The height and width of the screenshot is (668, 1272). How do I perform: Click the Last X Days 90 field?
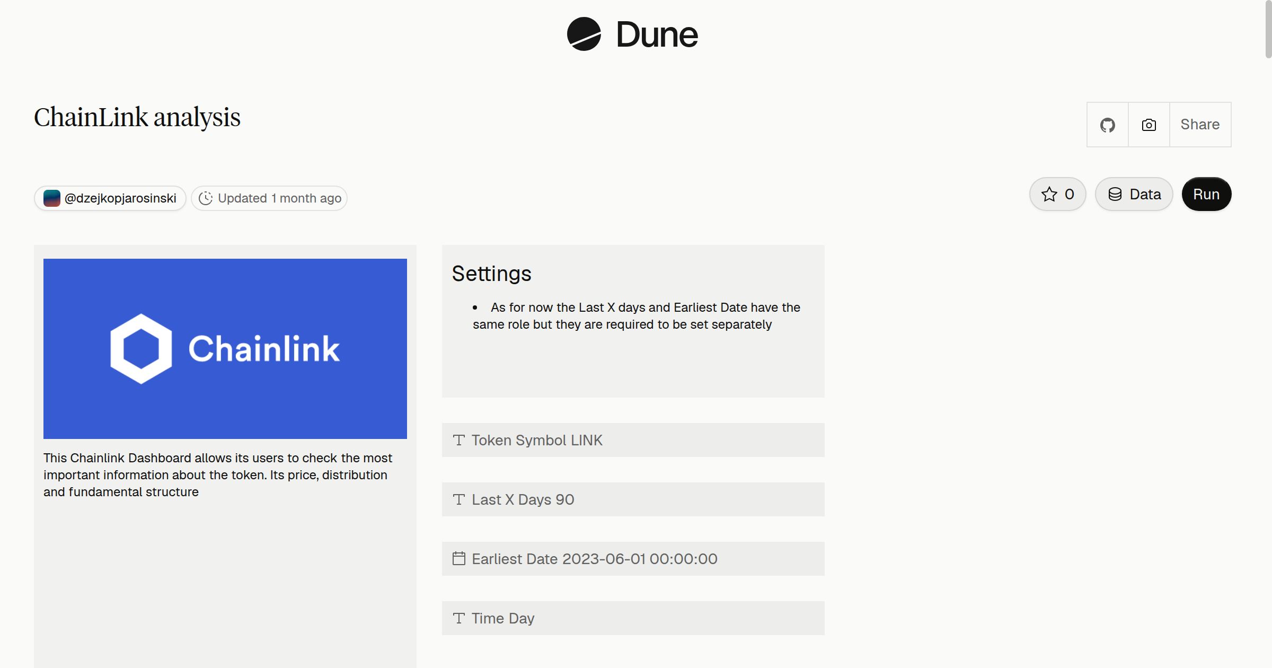point(633,499)
